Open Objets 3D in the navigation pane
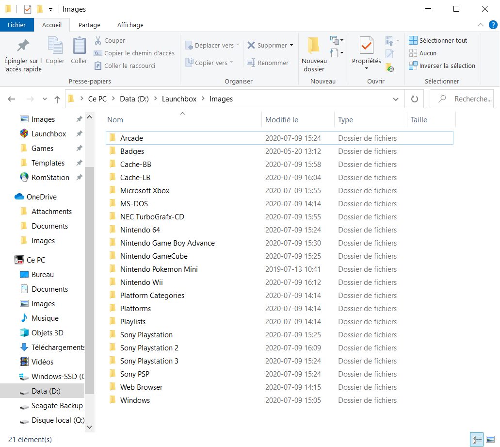This screenshot has width=500, height=447. (x=41, y=333)
